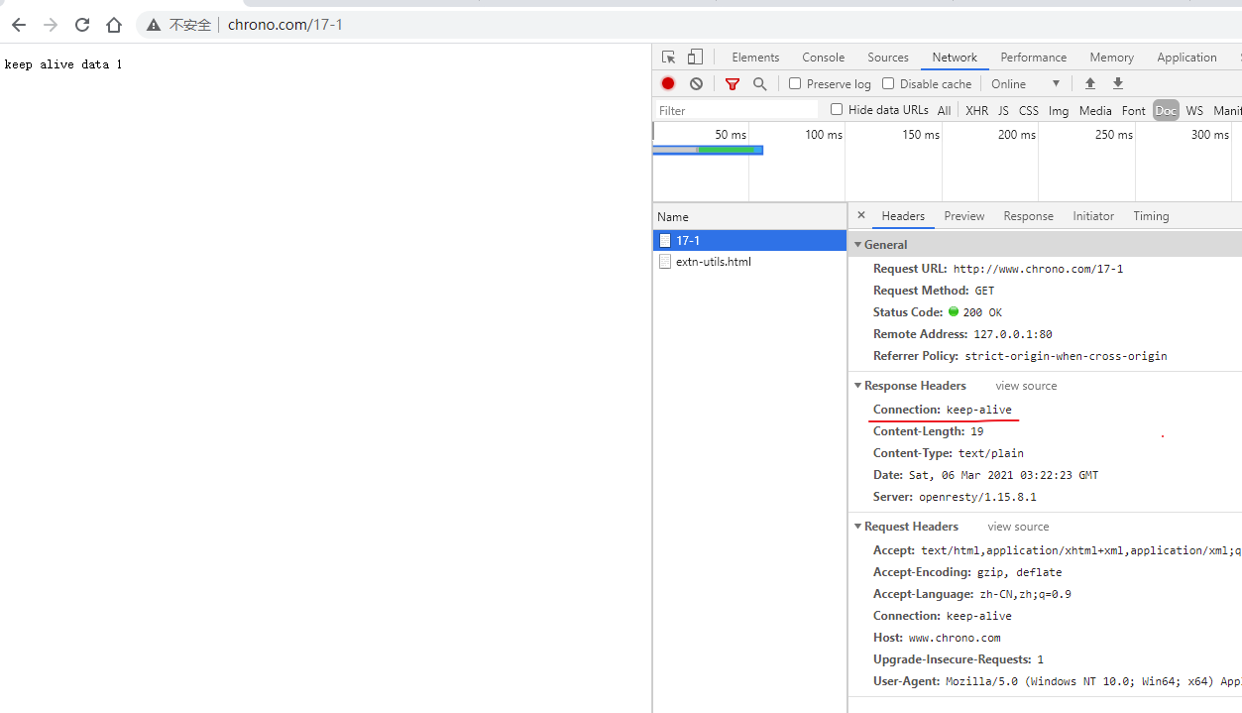Open the Timing tab for request
Viewport: 1242px width, 713px height.
pyautogui.click(x=1151, y=216)
